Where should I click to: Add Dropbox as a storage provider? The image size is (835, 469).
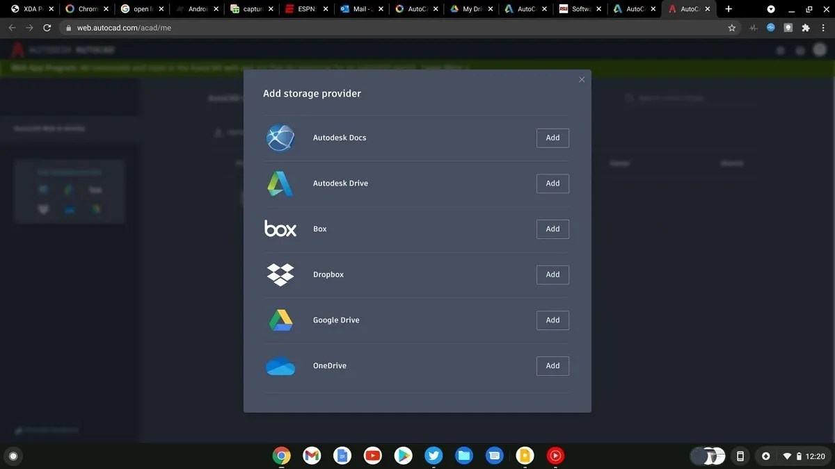click(552, 274)
